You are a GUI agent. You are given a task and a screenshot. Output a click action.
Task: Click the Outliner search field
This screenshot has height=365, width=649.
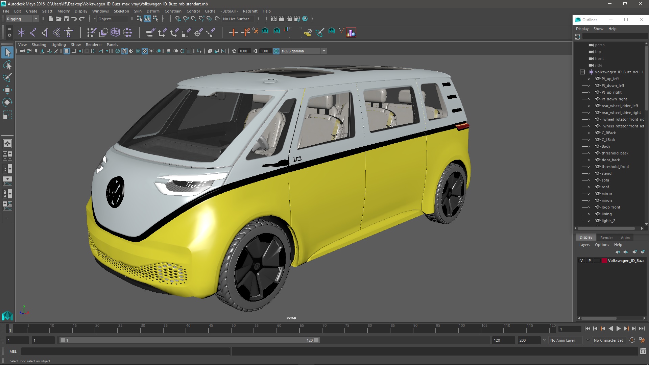pyautogui.click(x=615, y=36)
